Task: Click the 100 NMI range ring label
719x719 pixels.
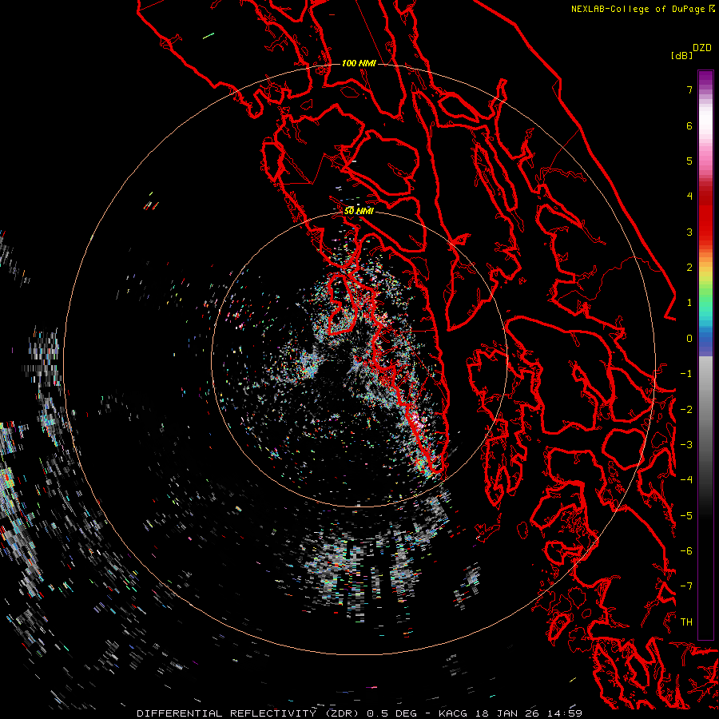Action: (359, 63)
